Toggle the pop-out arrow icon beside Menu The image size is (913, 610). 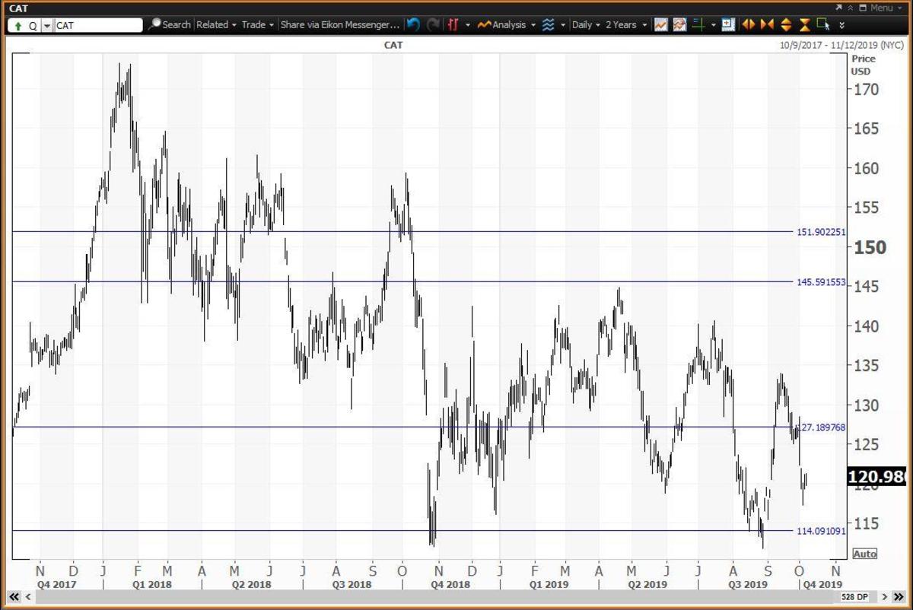click(x=838, y=8)
